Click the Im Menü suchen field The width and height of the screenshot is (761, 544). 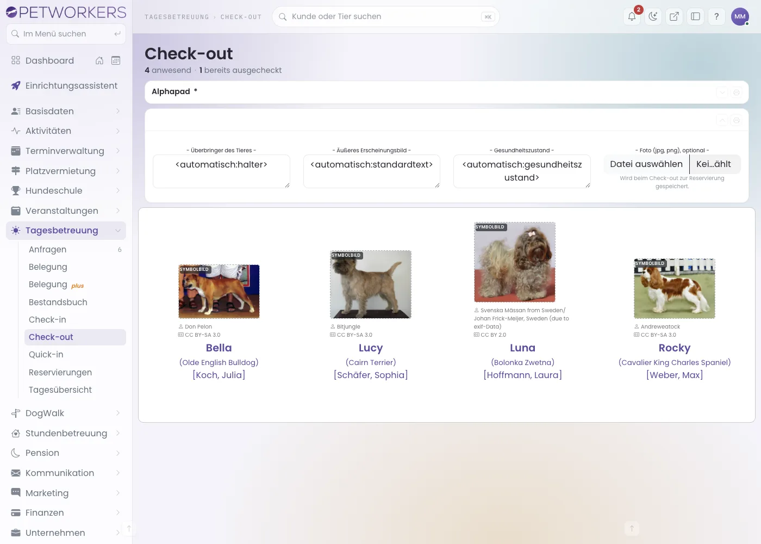point(66,34)
